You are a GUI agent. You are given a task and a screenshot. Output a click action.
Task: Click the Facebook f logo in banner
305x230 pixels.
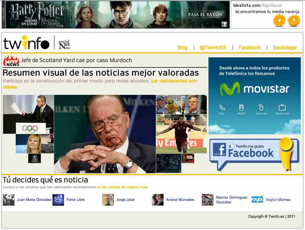coord(219,149)
